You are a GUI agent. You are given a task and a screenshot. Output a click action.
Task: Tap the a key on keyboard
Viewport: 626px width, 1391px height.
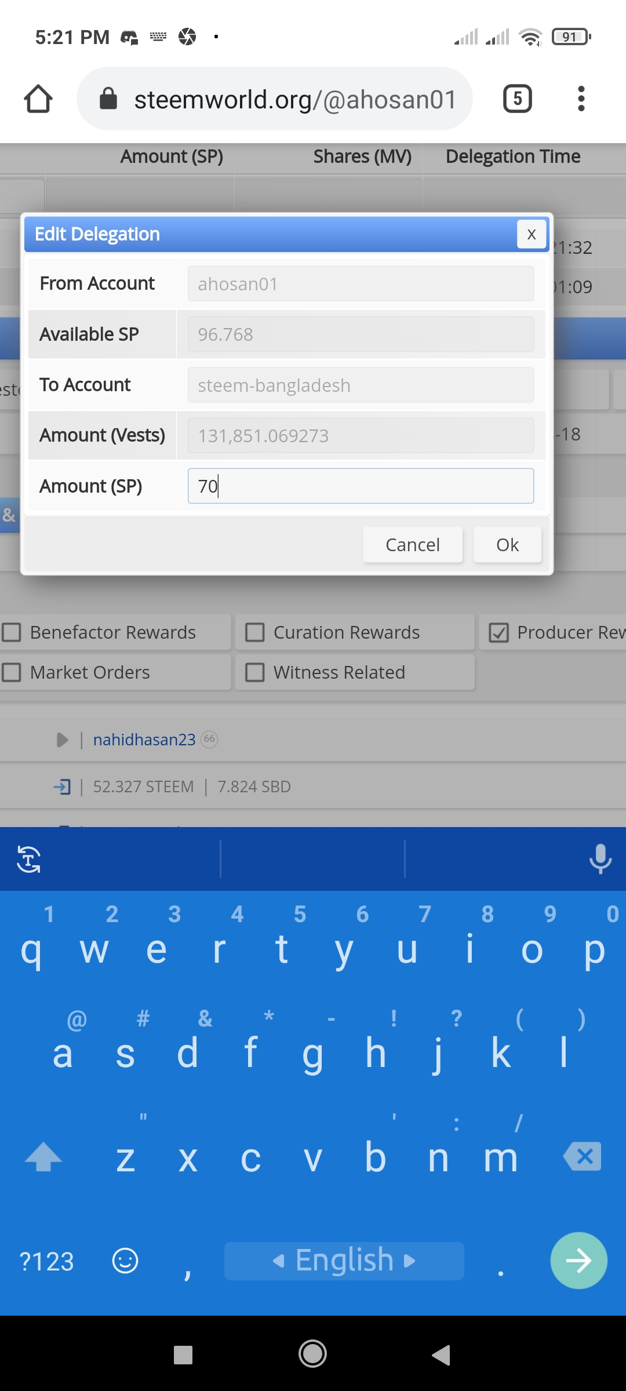point(63,1054)
